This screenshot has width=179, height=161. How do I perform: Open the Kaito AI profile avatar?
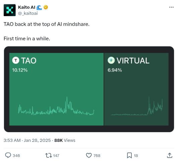[10, 10]
